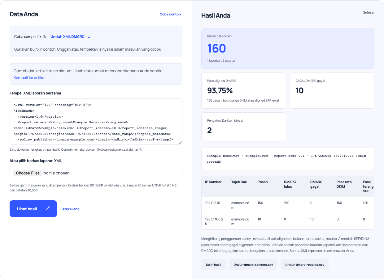
Task: Click the No file chosen text
Action: [56, 173]
